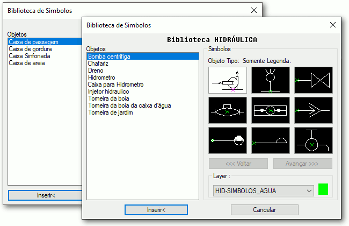Select 'Chafariz' in the objects list

[x=143, y=63]
